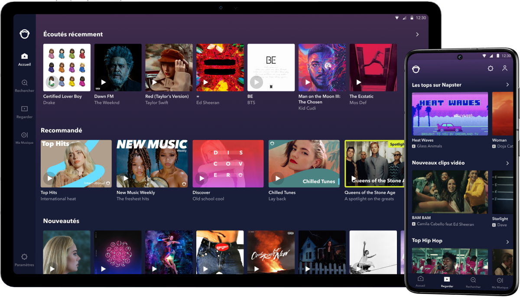The image size is (520, 297).
Task: Tap the tablet's battery status icon
Action: click(412, 18)
